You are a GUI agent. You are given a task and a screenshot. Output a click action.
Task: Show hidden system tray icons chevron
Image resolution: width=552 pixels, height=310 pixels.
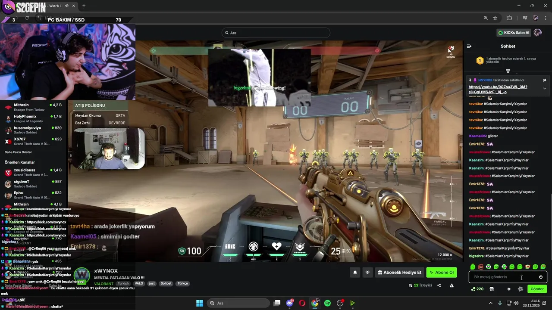click(490, 303)
